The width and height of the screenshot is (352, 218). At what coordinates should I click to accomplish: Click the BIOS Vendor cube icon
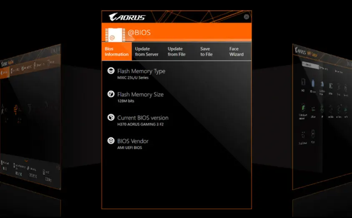(x=111, y=141)
